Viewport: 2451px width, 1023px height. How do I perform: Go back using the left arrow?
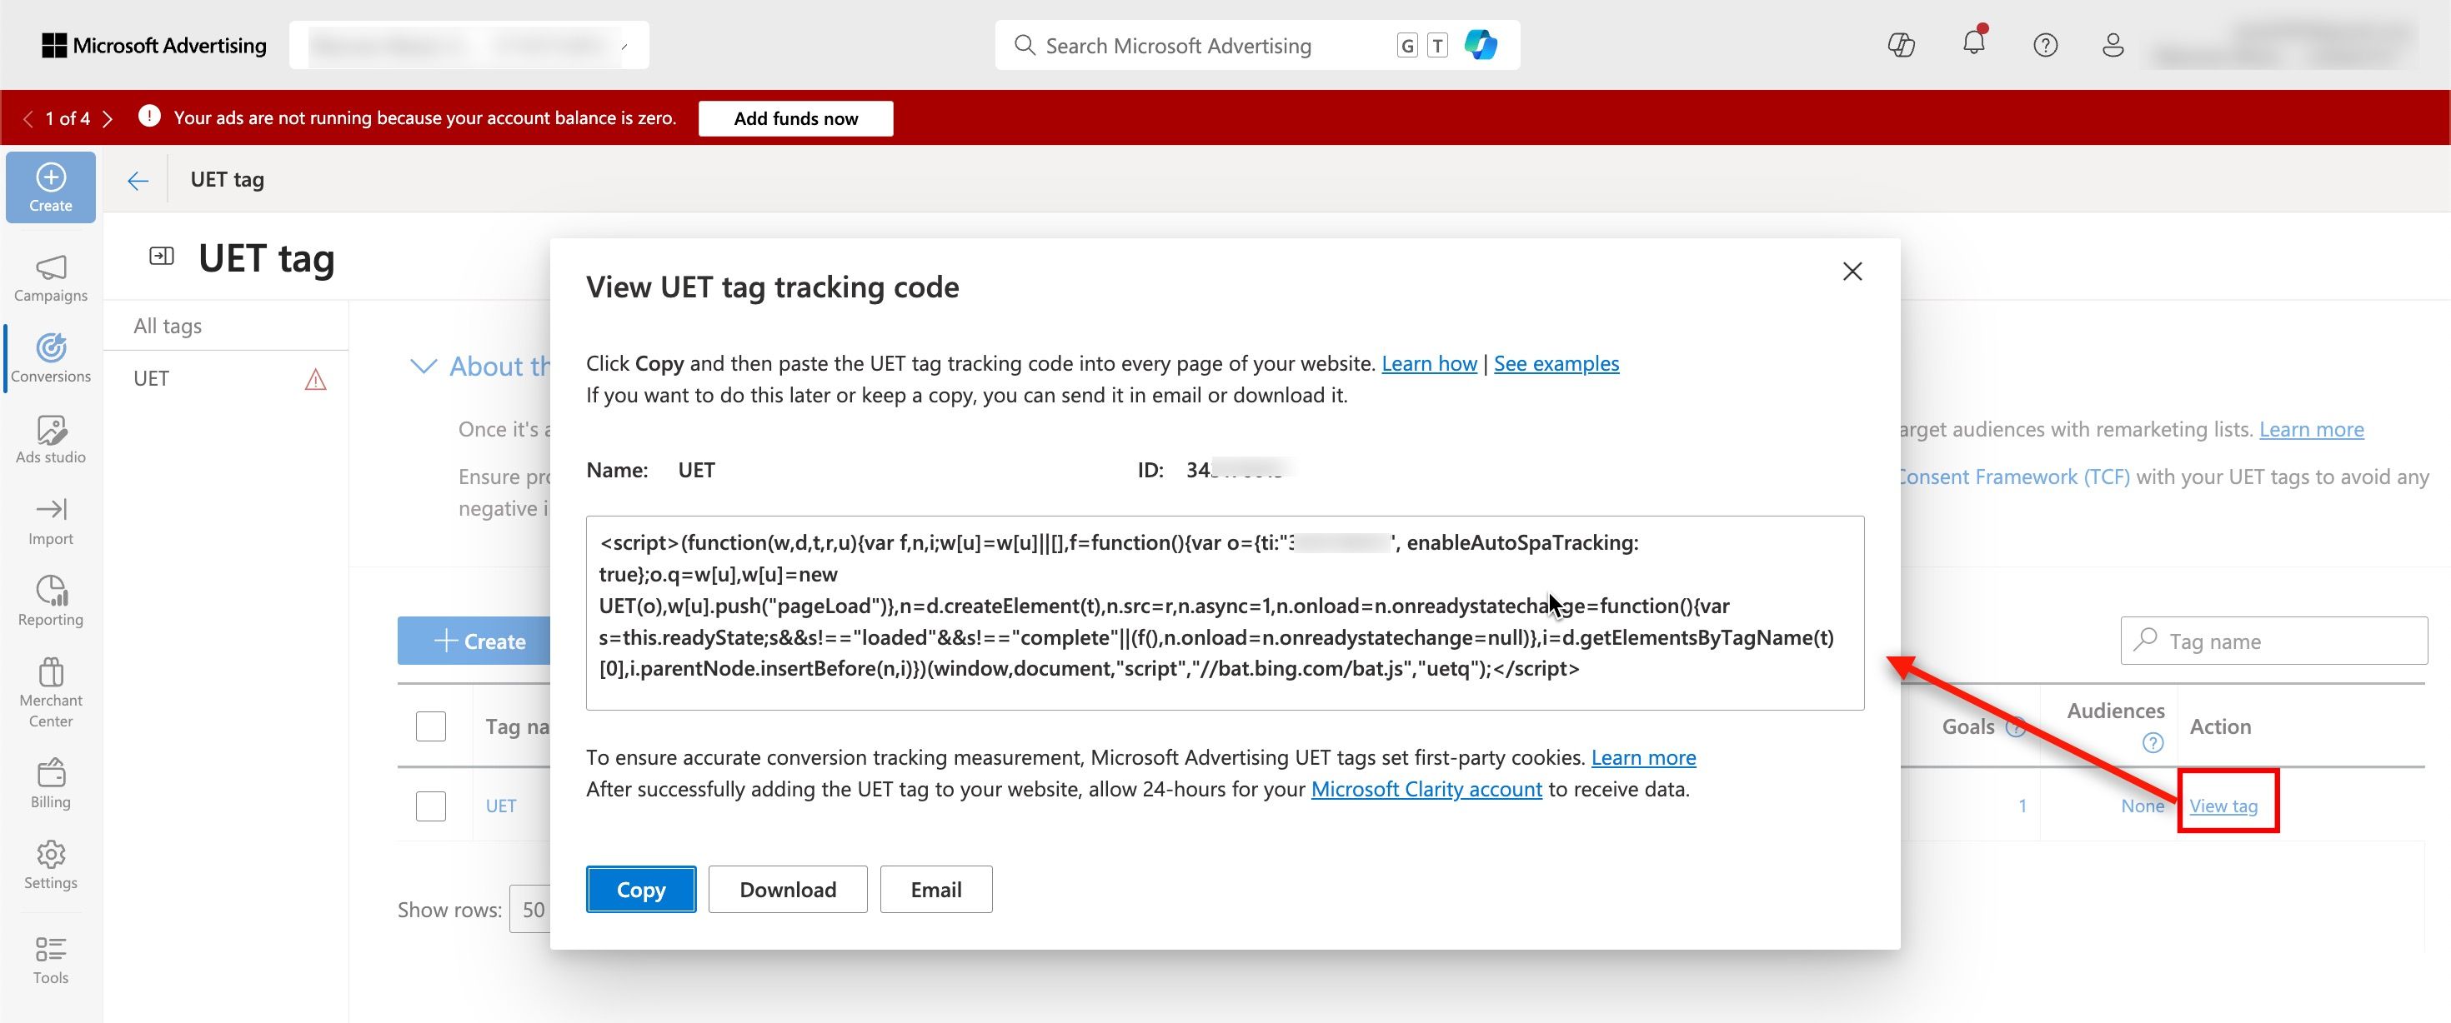pyautogui.click(x=138, y=180)
